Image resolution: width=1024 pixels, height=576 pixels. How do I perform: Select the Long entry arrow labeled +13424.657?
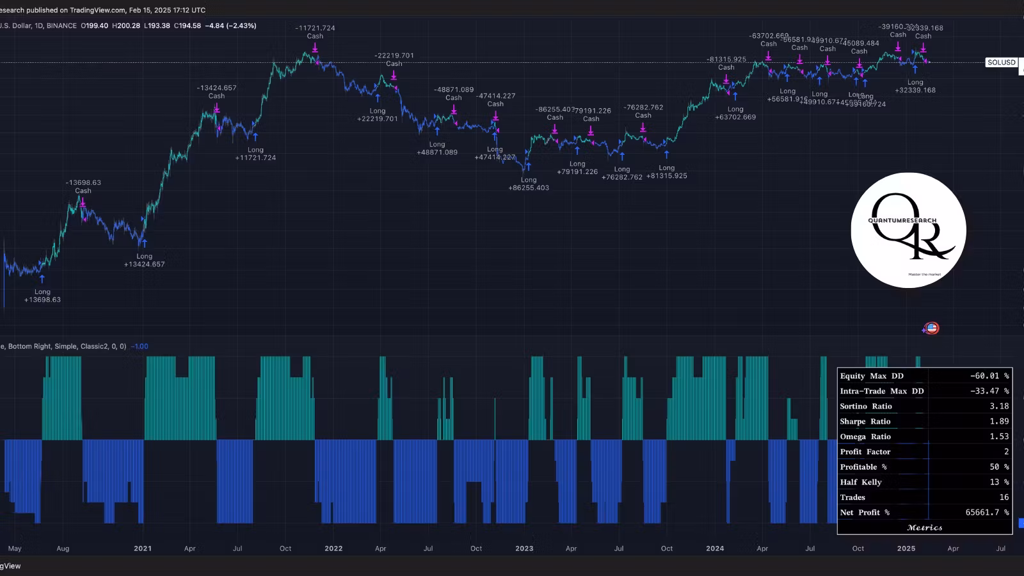144,244
